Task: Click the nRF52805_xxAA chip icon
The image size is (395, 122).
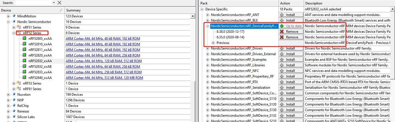Action: click(x=25, y=39)
